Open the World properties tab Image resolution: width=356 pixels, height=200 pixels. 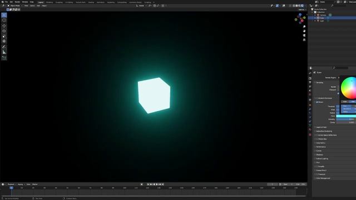(310, 94)
